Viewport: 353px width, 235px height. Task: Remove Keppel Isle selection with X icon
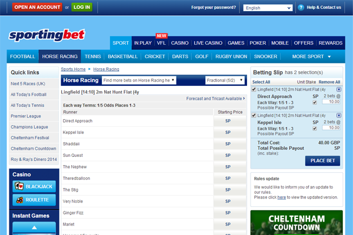click(339, 116)
